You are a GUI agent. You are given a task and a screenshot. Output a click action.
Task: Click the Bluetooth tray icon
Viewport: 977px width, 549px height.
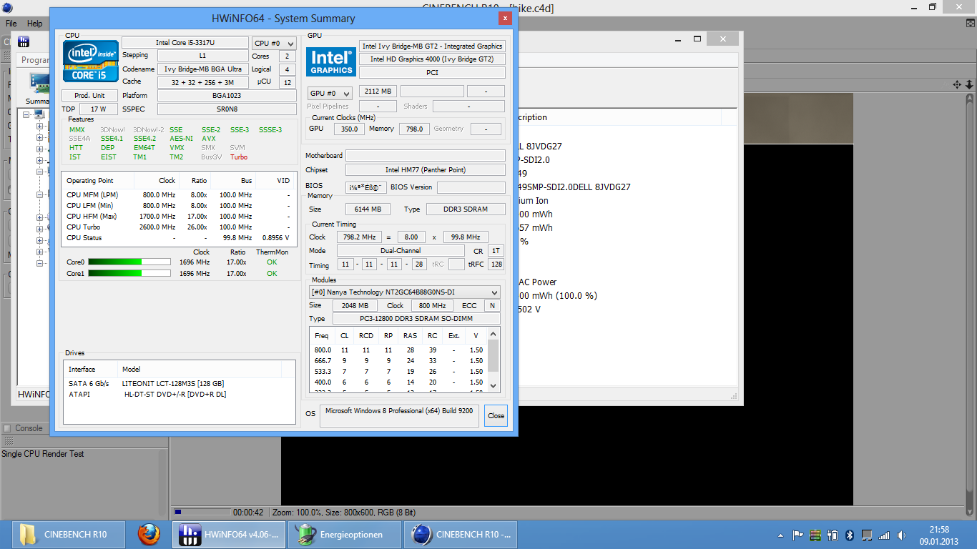pyautogui.click(x=850, y=535)
